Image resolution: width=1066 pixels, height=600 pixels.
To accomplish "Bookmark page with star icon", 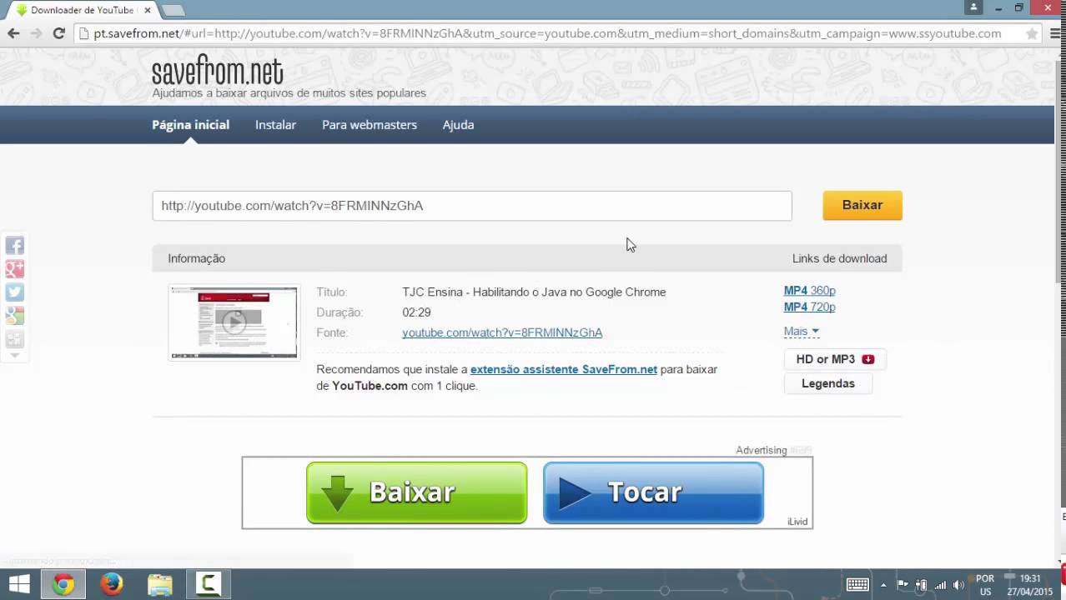I will [1032, 34].
